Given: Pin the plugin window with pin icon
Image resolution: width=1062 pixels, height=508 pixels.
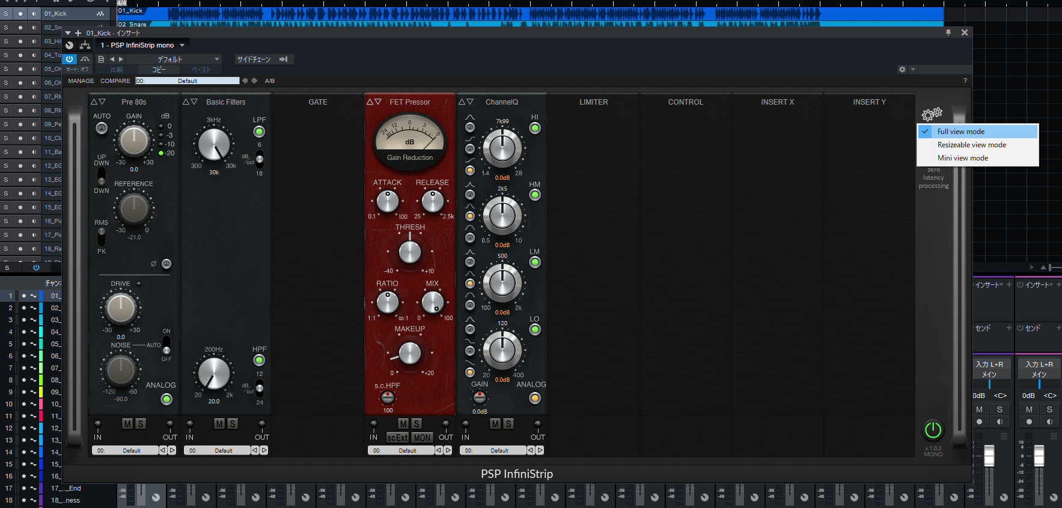Looking at the screenshot, I should [x=948, y=32].
